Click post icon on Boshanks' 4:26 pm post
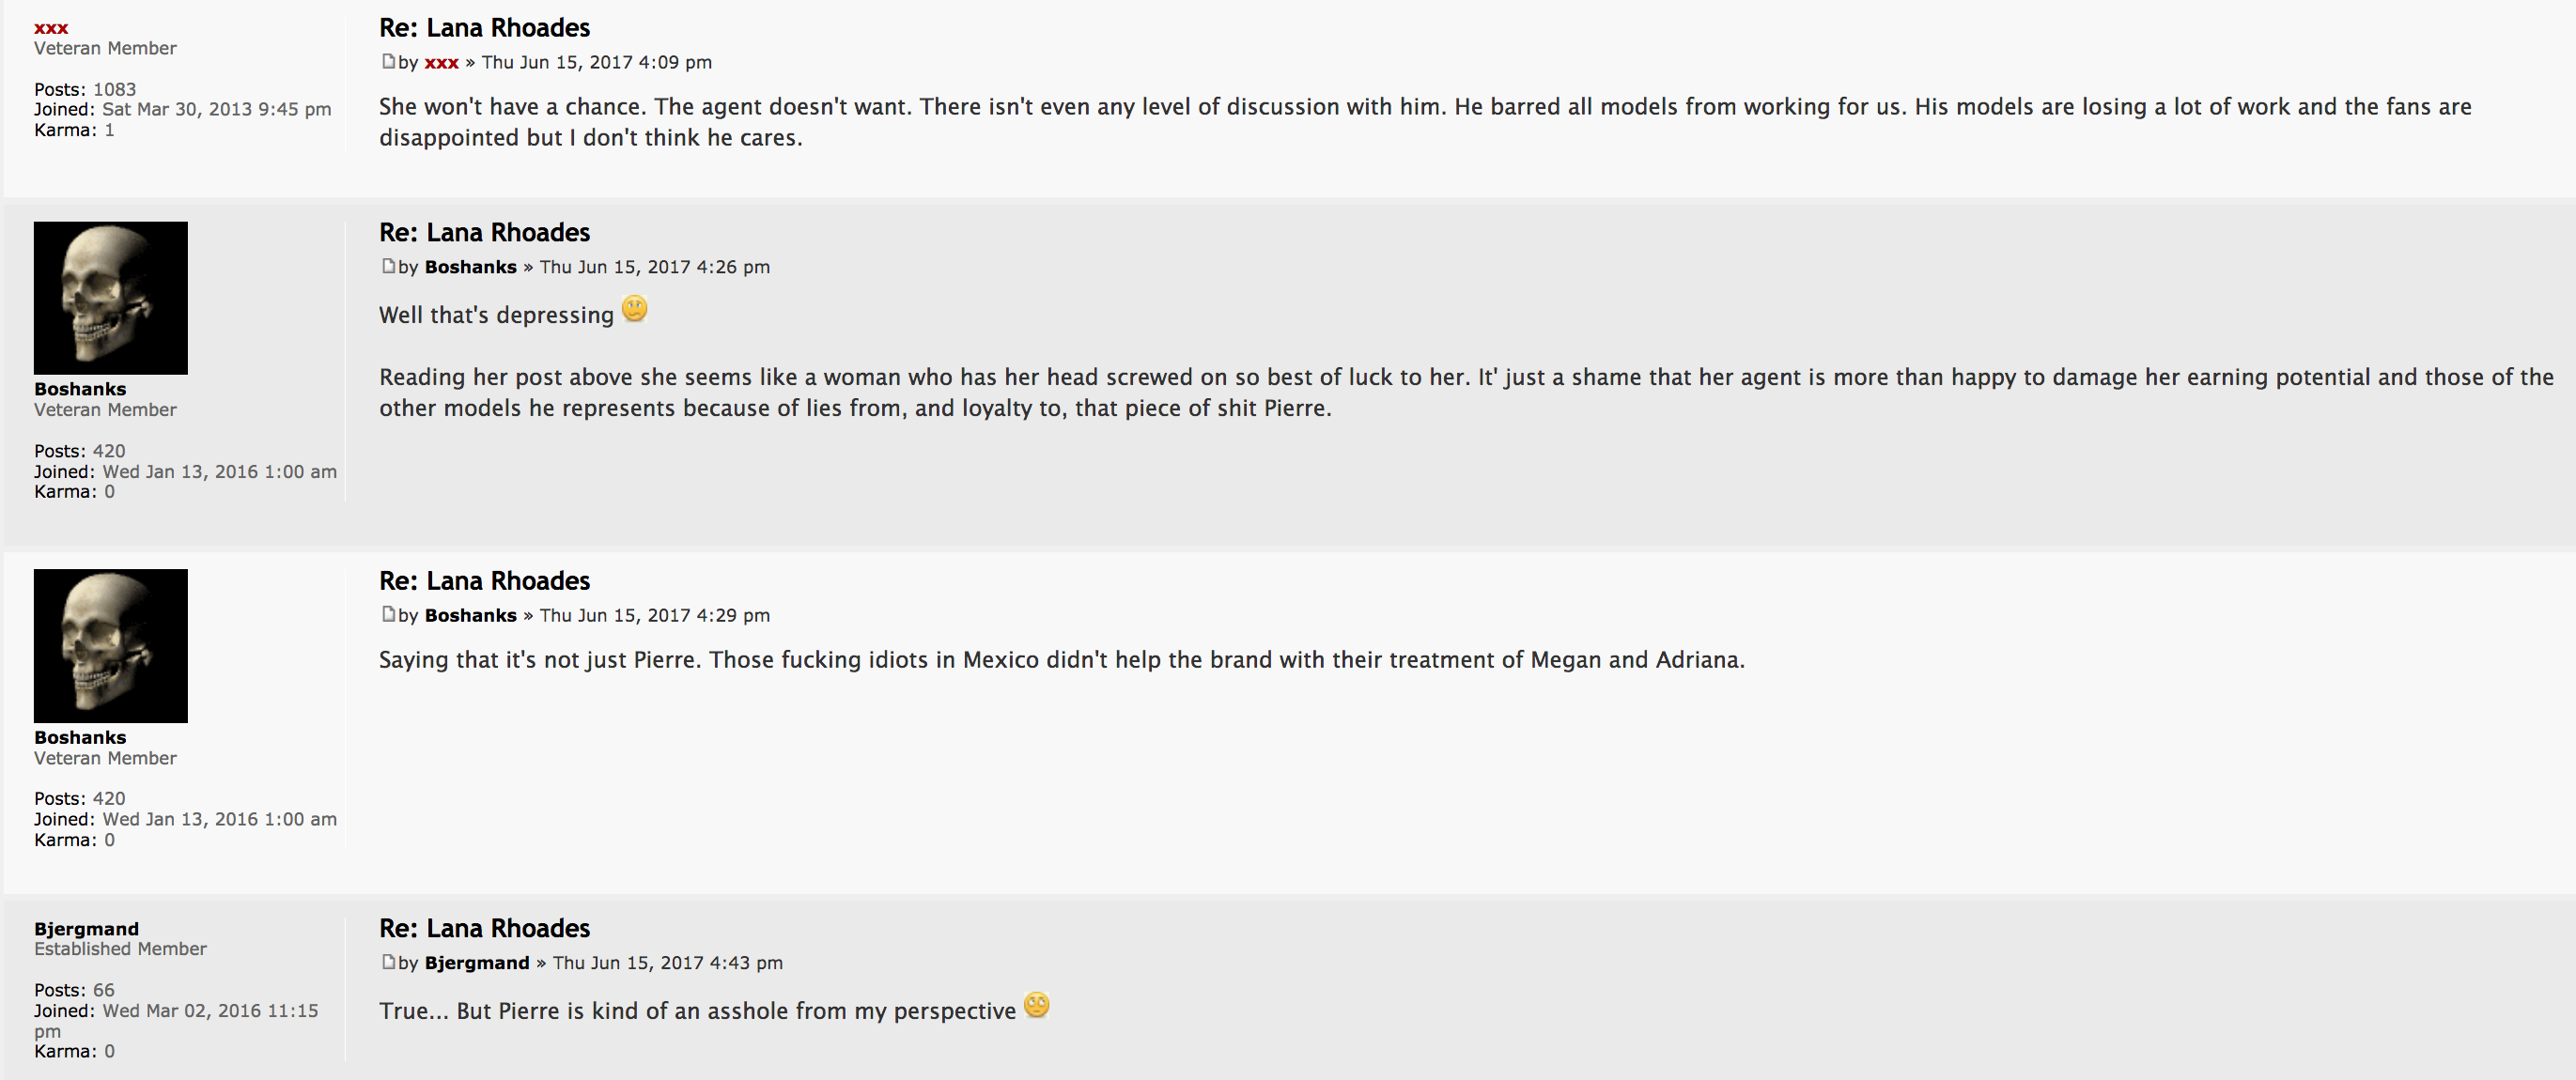 [x=388, y=266]
